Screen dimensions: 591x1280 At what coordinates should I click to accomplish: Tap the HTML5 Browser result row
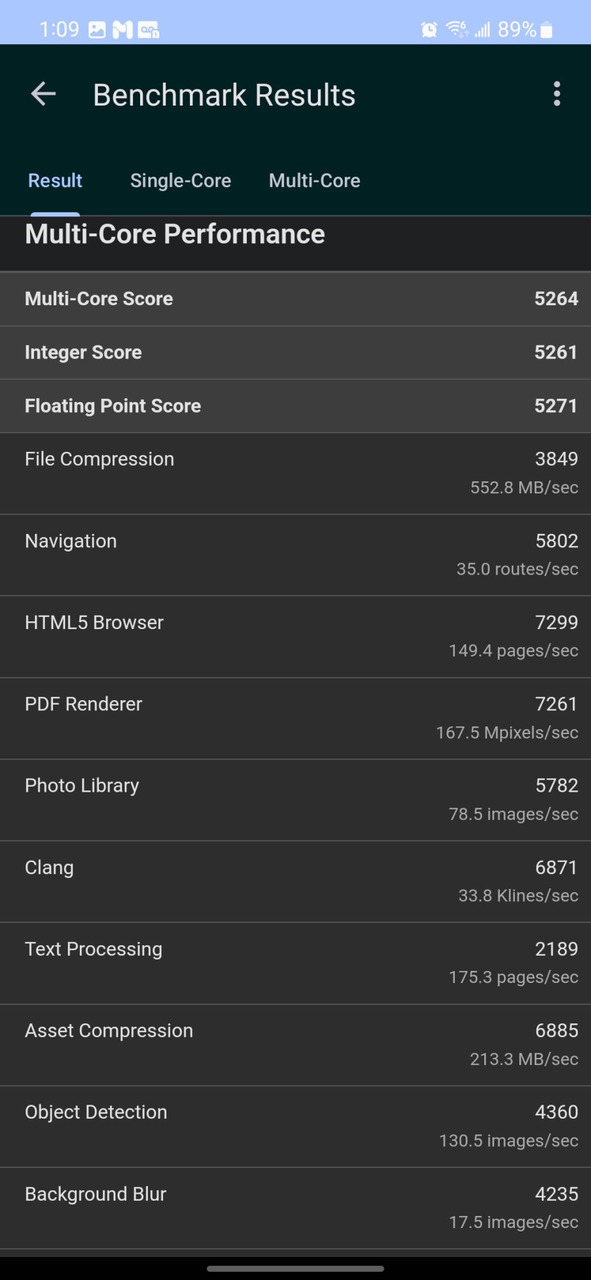click(x=295, y=637)
